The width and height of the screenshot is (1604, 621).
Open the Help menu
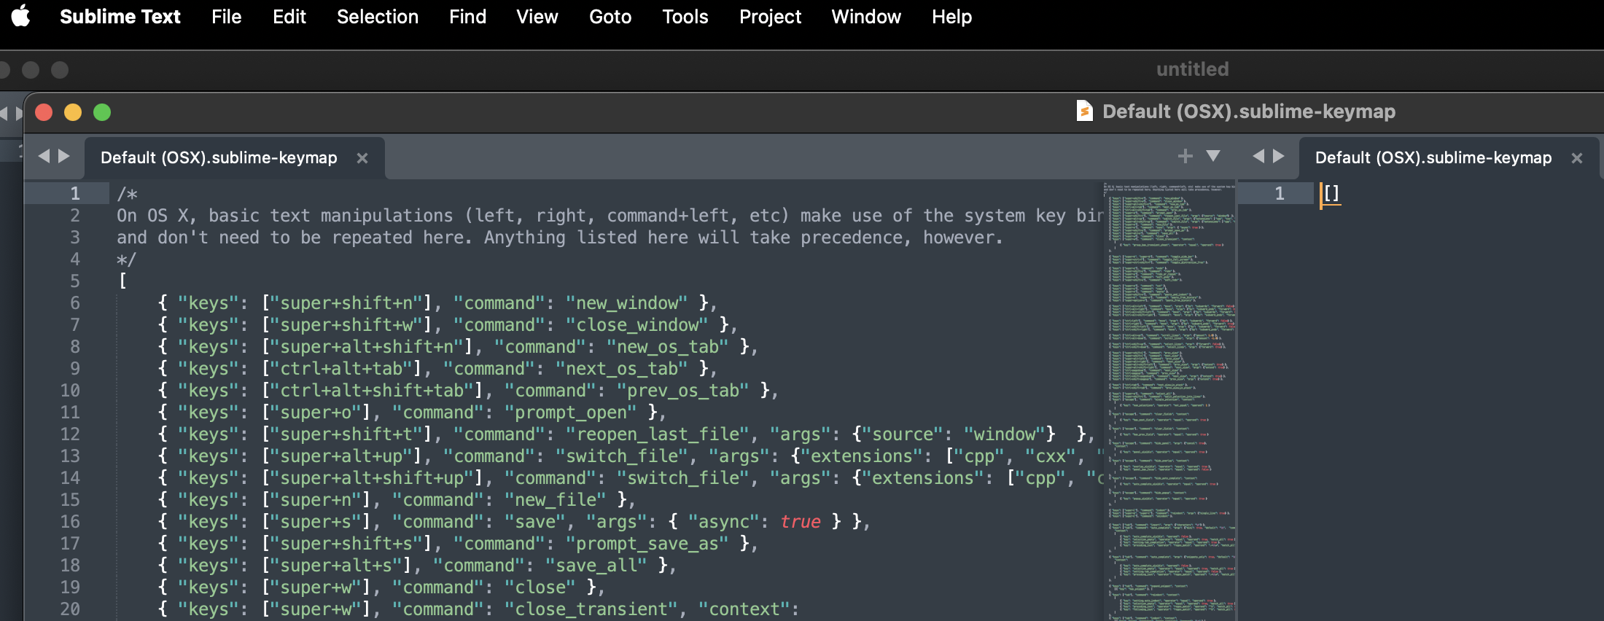tap(951, 17)
